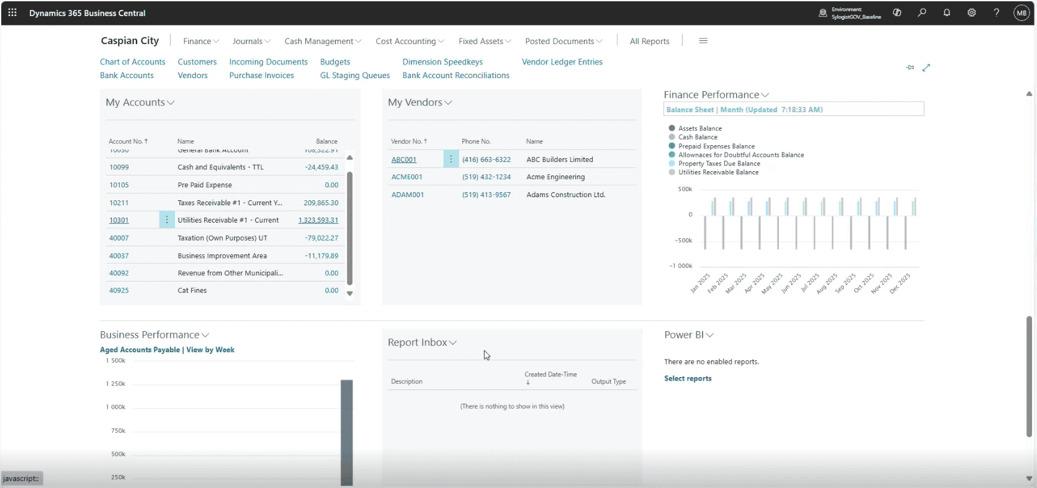The height and width of the screenshot is (488, 1037).
Task: Click page scrollbar up arrow
Action: tap(1029, 94)
